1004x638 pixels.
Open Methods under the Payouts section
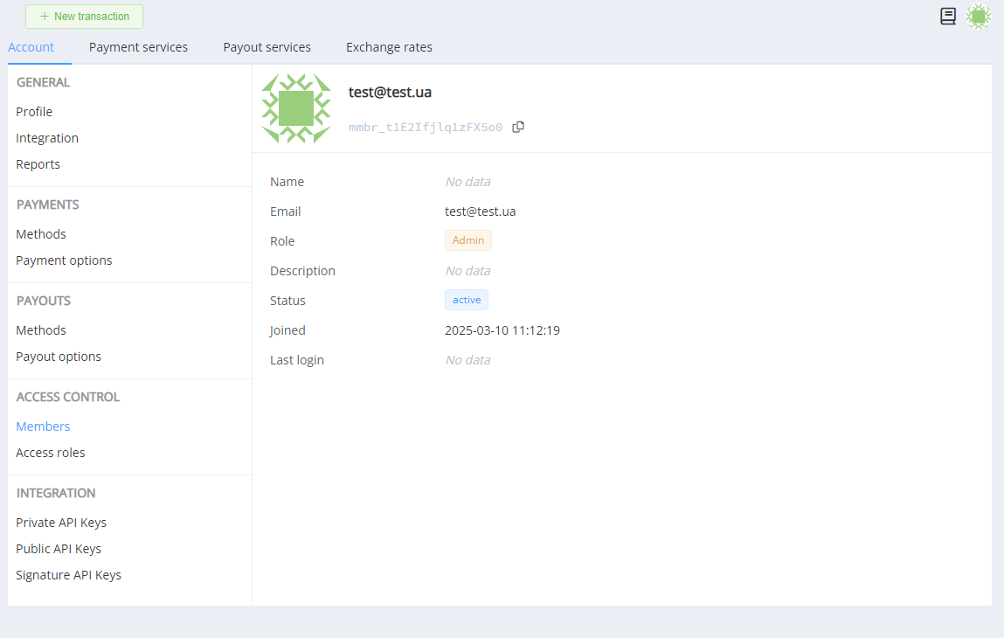41,330
